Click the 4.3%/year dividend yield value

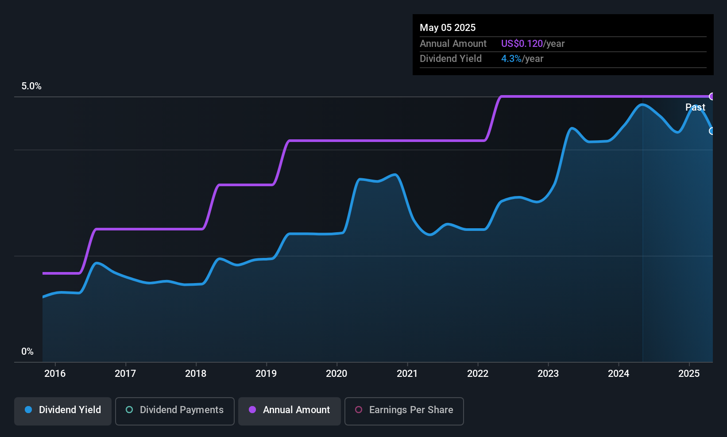click(522, 58)
